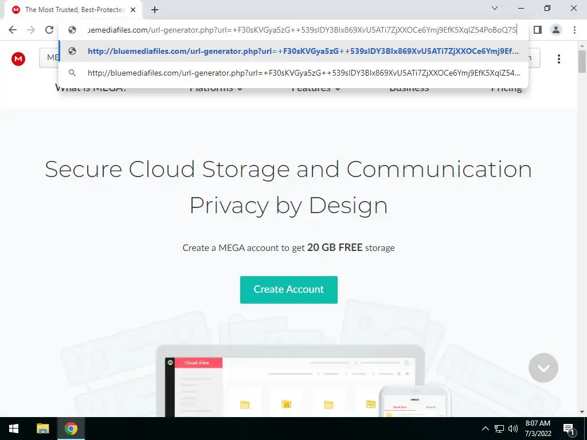Open Chrome three-dot menu
This screenshot has width=587, height=440.
(574, 30)
